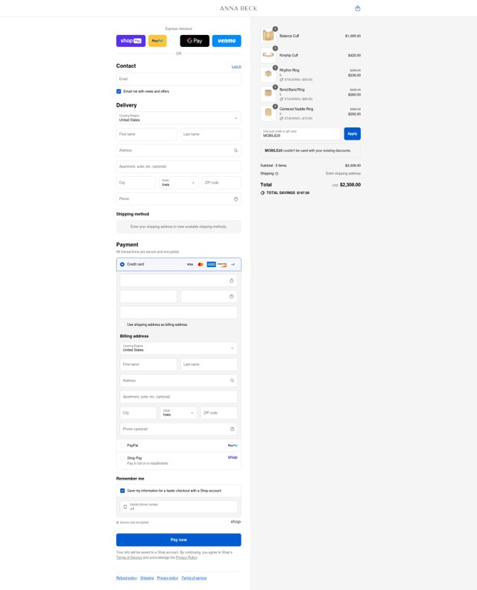Check out with Venmo express button
The image size is (477, 590).
(x=227, y=40)
